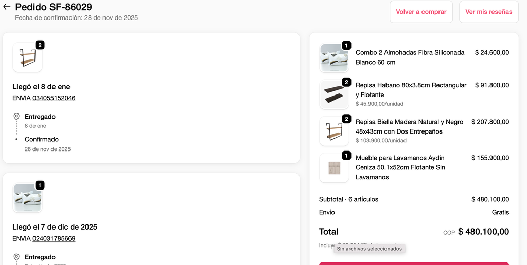
Task: Open Ver mis reseñas
Action: click(489, 12)
